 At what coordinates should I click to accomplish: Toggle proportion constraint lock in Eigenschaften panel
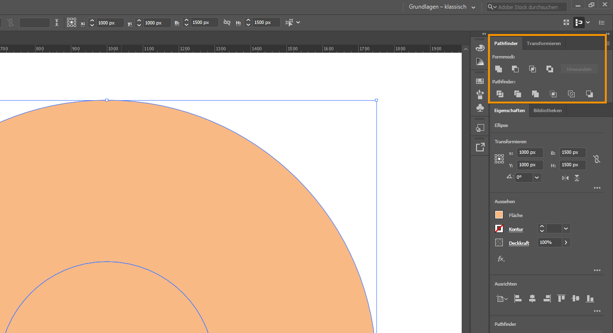(x=597, y=159)
